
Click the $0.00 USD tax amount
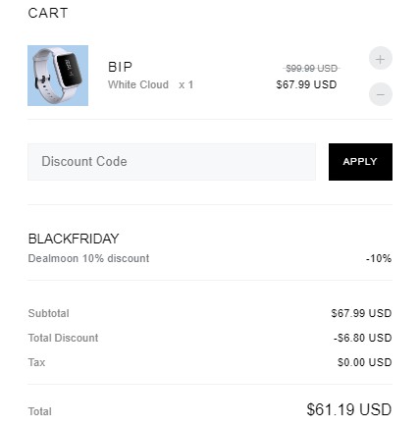(365, 362)
